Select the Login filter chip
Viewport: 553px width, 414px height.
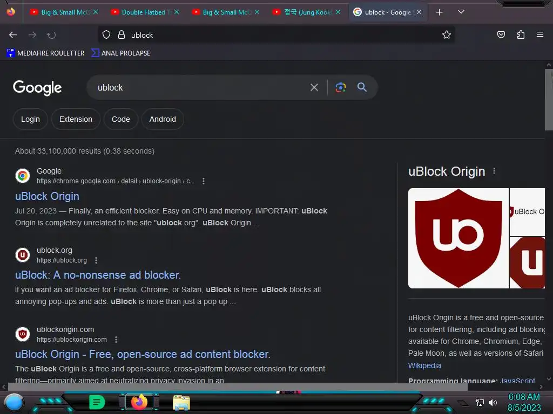[x=30, y=119]
